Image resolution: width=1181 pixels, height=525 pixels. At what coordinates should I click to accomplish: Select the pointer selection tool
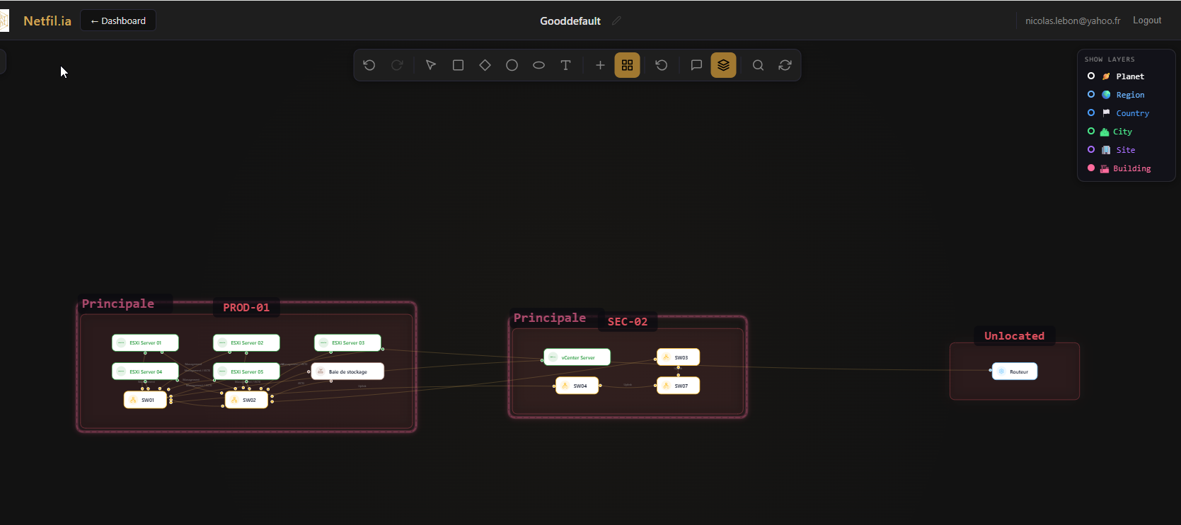431,65
